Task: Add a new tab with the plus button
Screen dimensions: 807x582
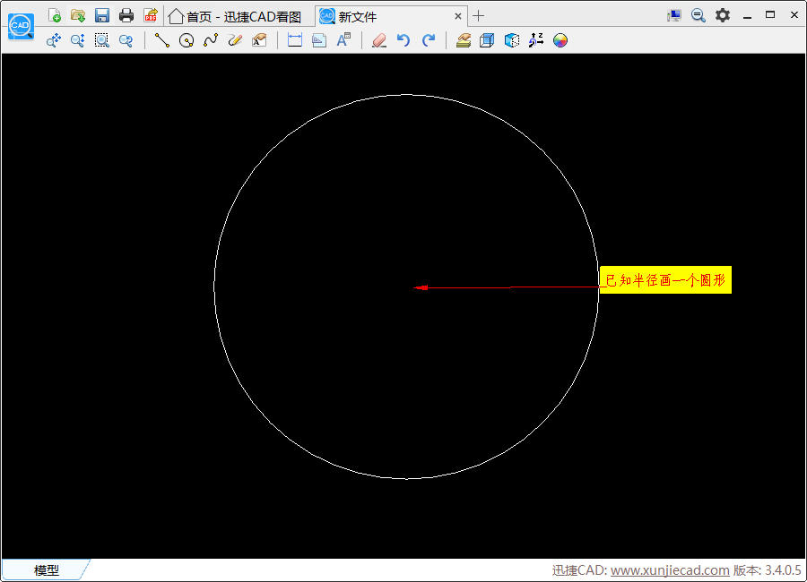Action: pos(478,16)
